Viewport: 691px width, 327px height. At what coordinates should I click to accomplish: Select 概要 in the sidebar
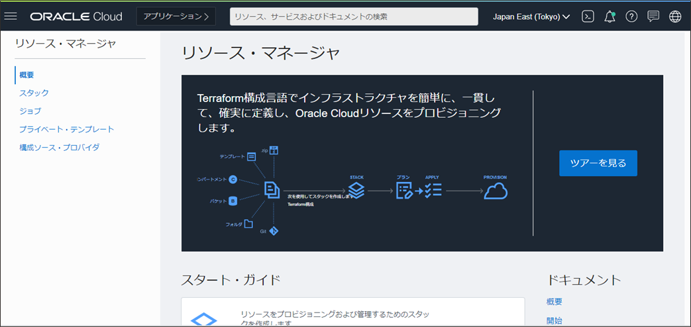coord(27,75)
